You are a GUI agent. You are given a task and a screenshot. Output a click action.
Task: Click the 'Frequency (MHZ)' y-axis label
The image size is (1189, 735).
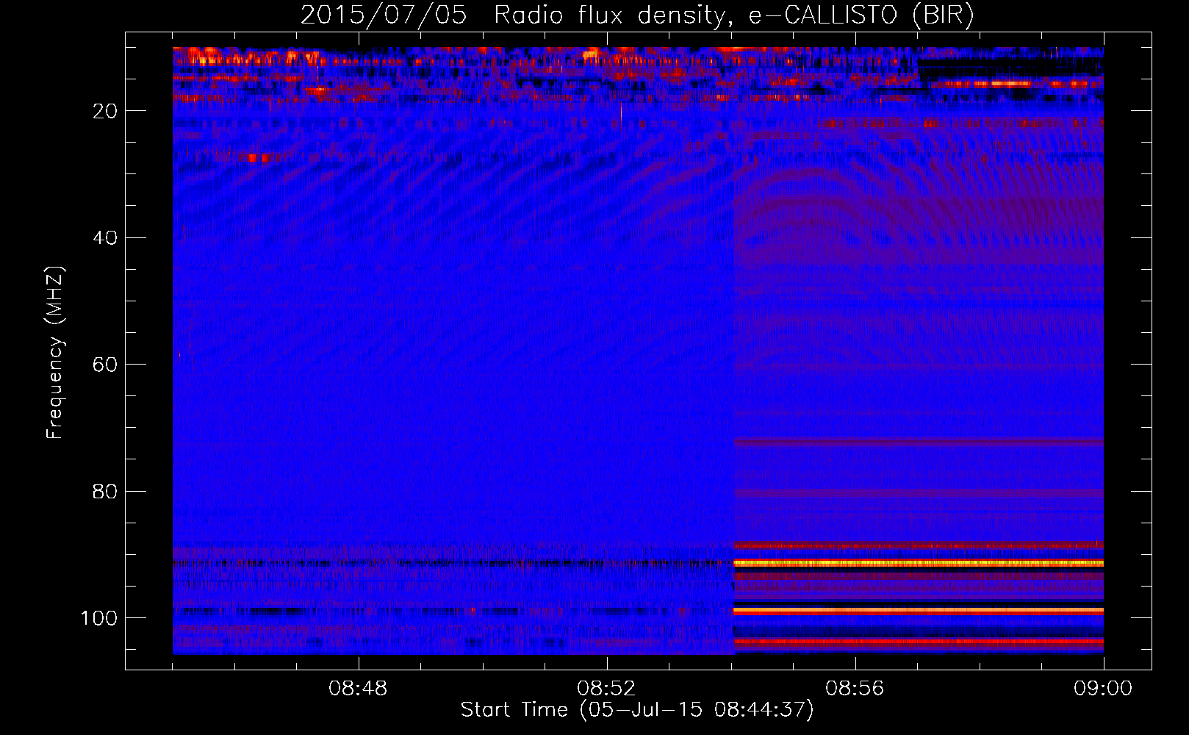pyautogui.click(x=55, y=353)
